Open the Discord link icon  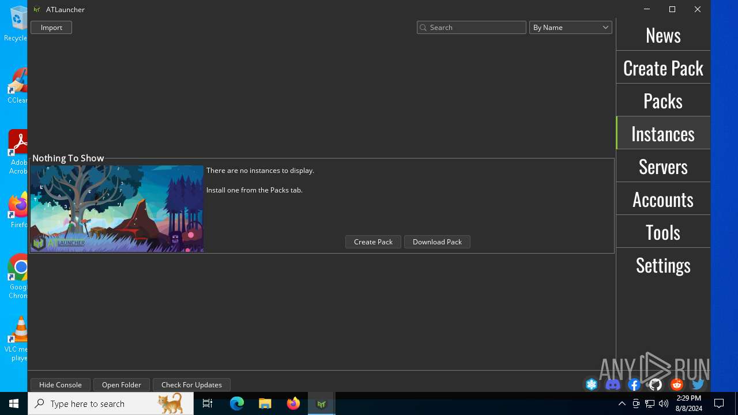(613, 384)
